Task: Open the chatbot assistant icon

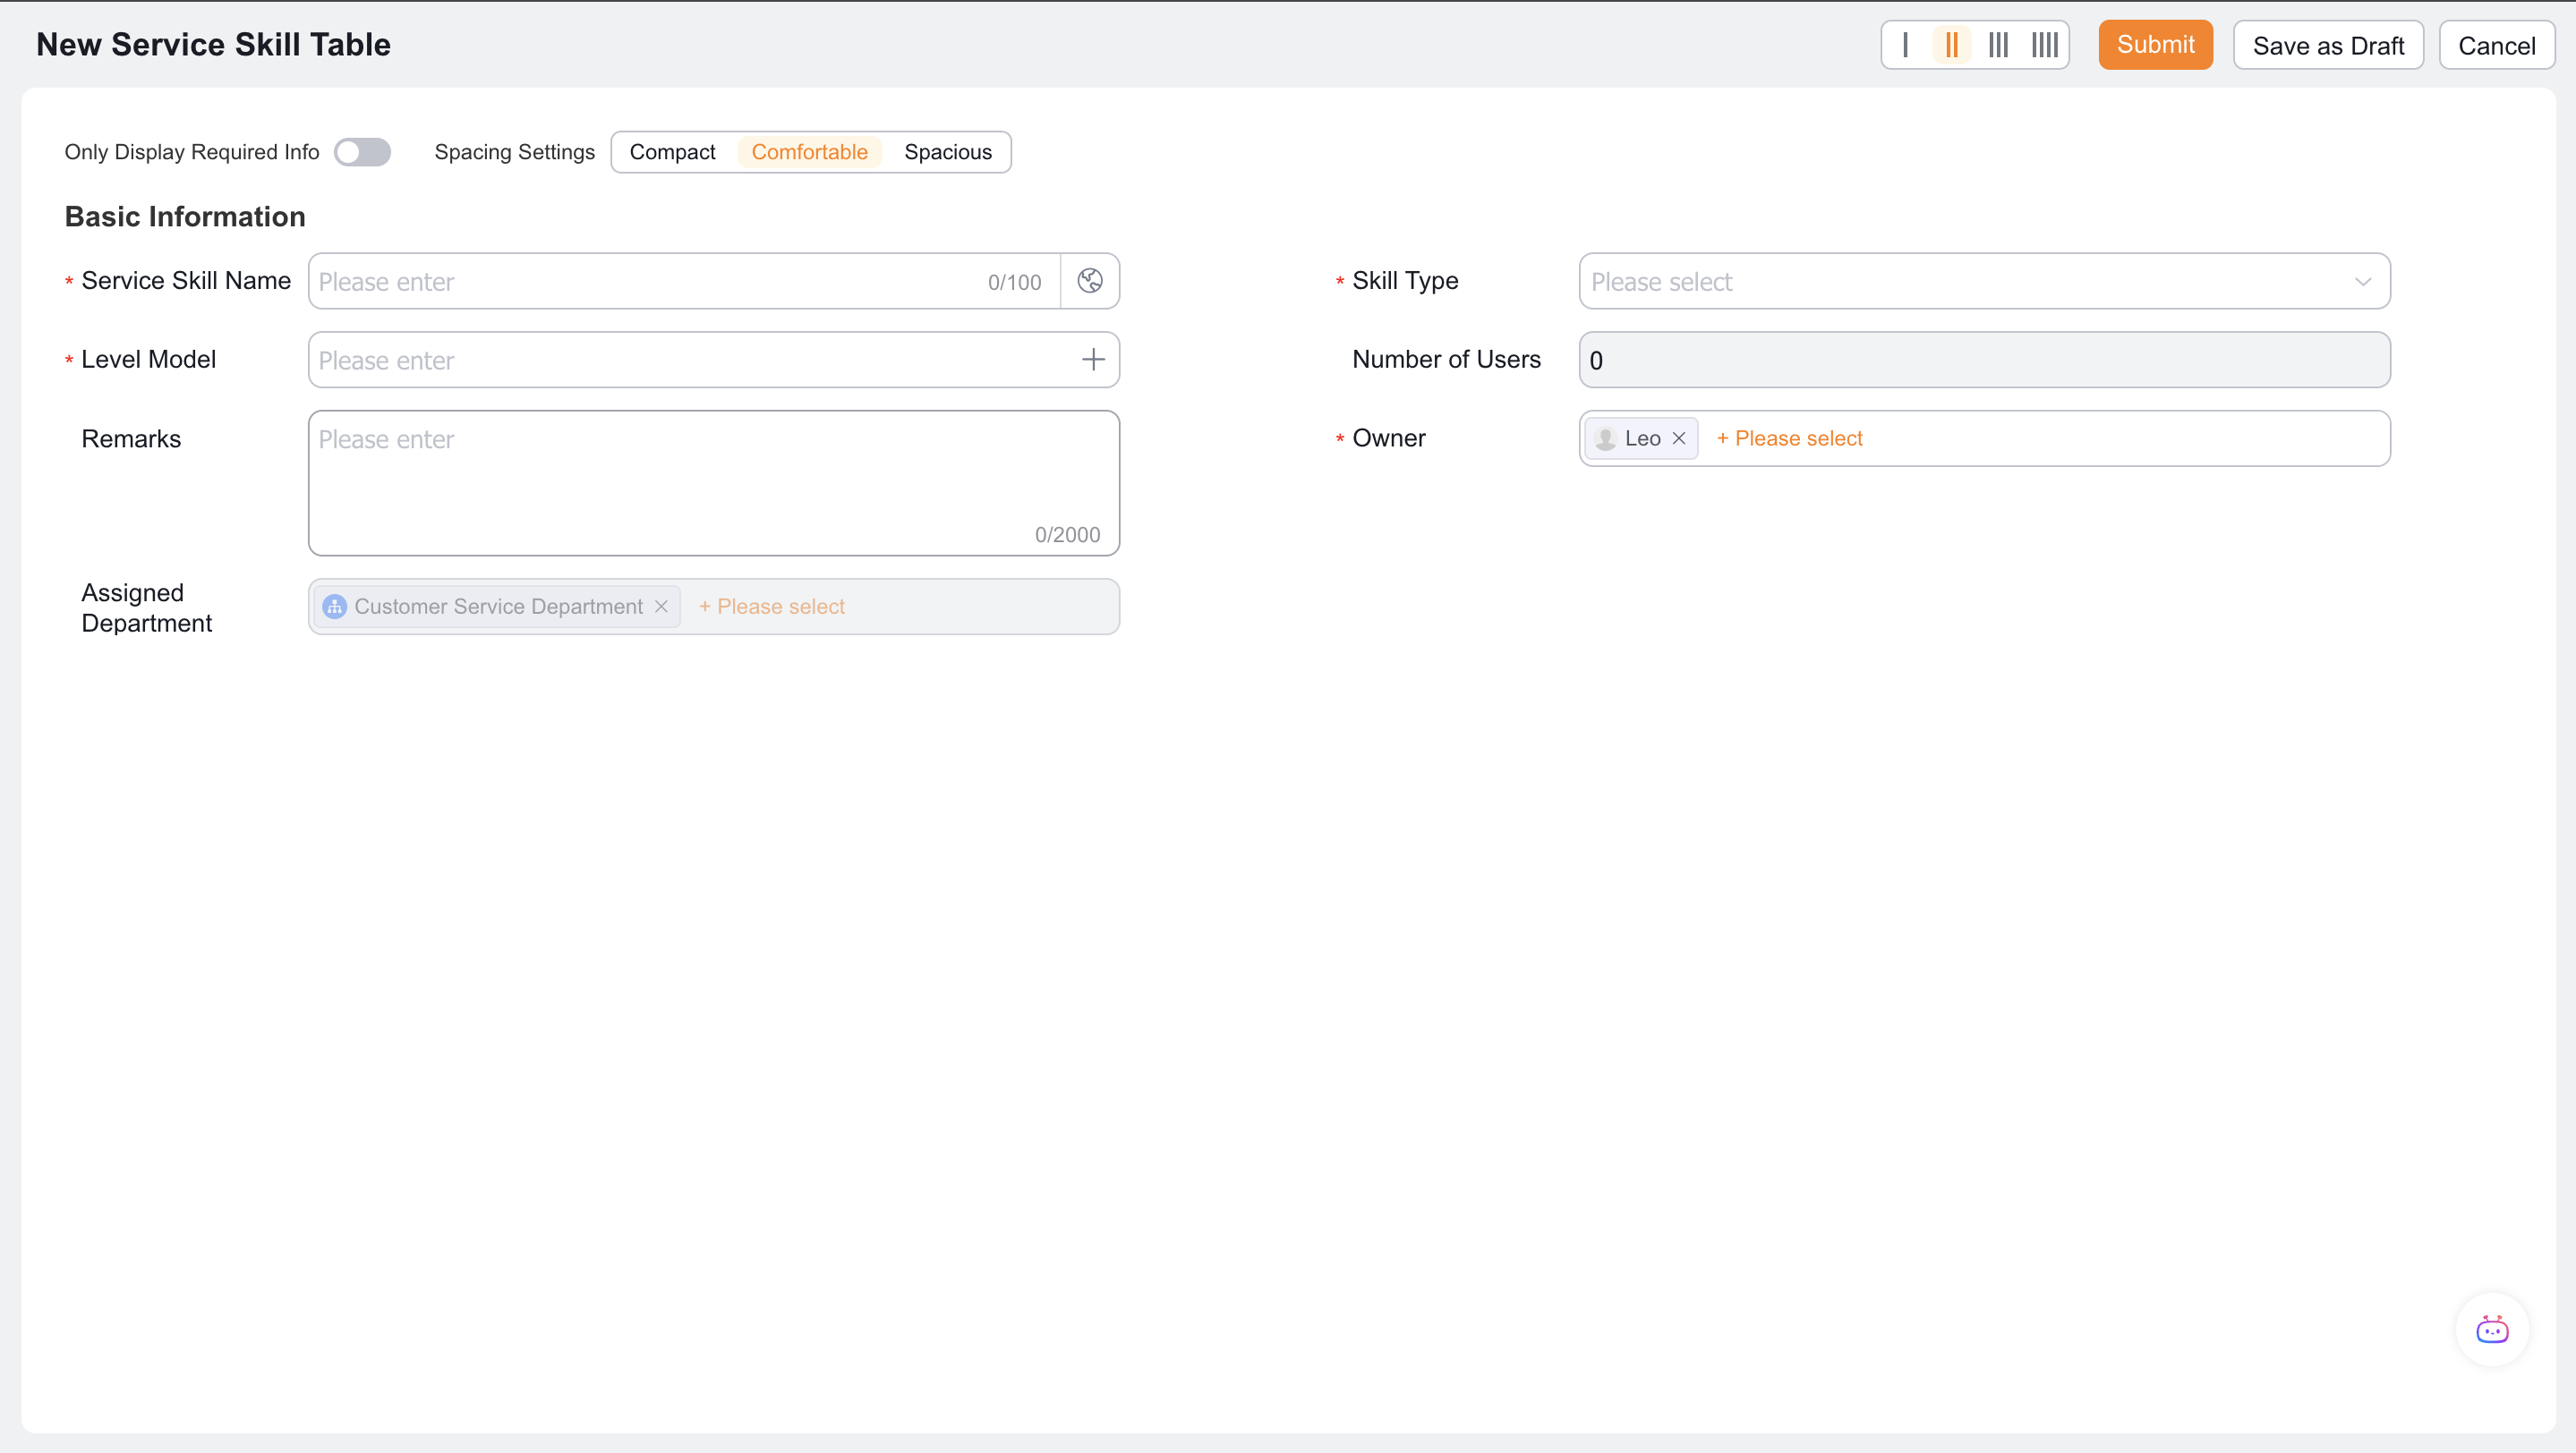Action: [x=2492, y=1330]
